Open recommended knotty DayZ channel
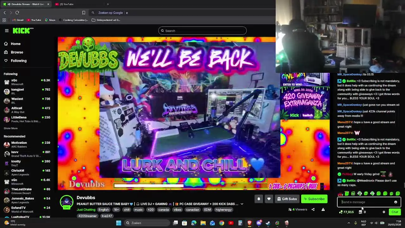Image resolution: width=405 pixels, height=228 pixels. tap(27, 163)
